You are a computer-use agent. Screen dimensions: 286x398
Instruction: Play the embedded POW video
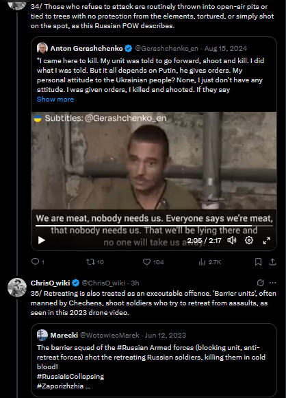pos(42,240)
